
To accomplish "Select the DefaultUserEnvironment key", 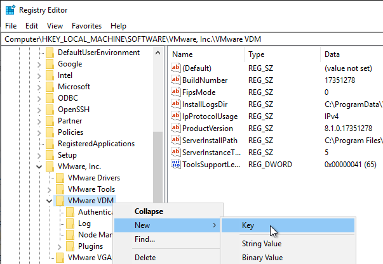I will click(x=98, y=53).
